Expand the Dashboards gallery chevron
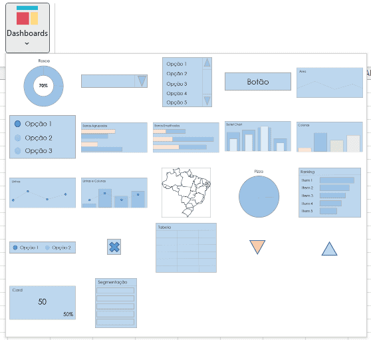371x340 pixels. pyautogui.click(x=27, y=43)
